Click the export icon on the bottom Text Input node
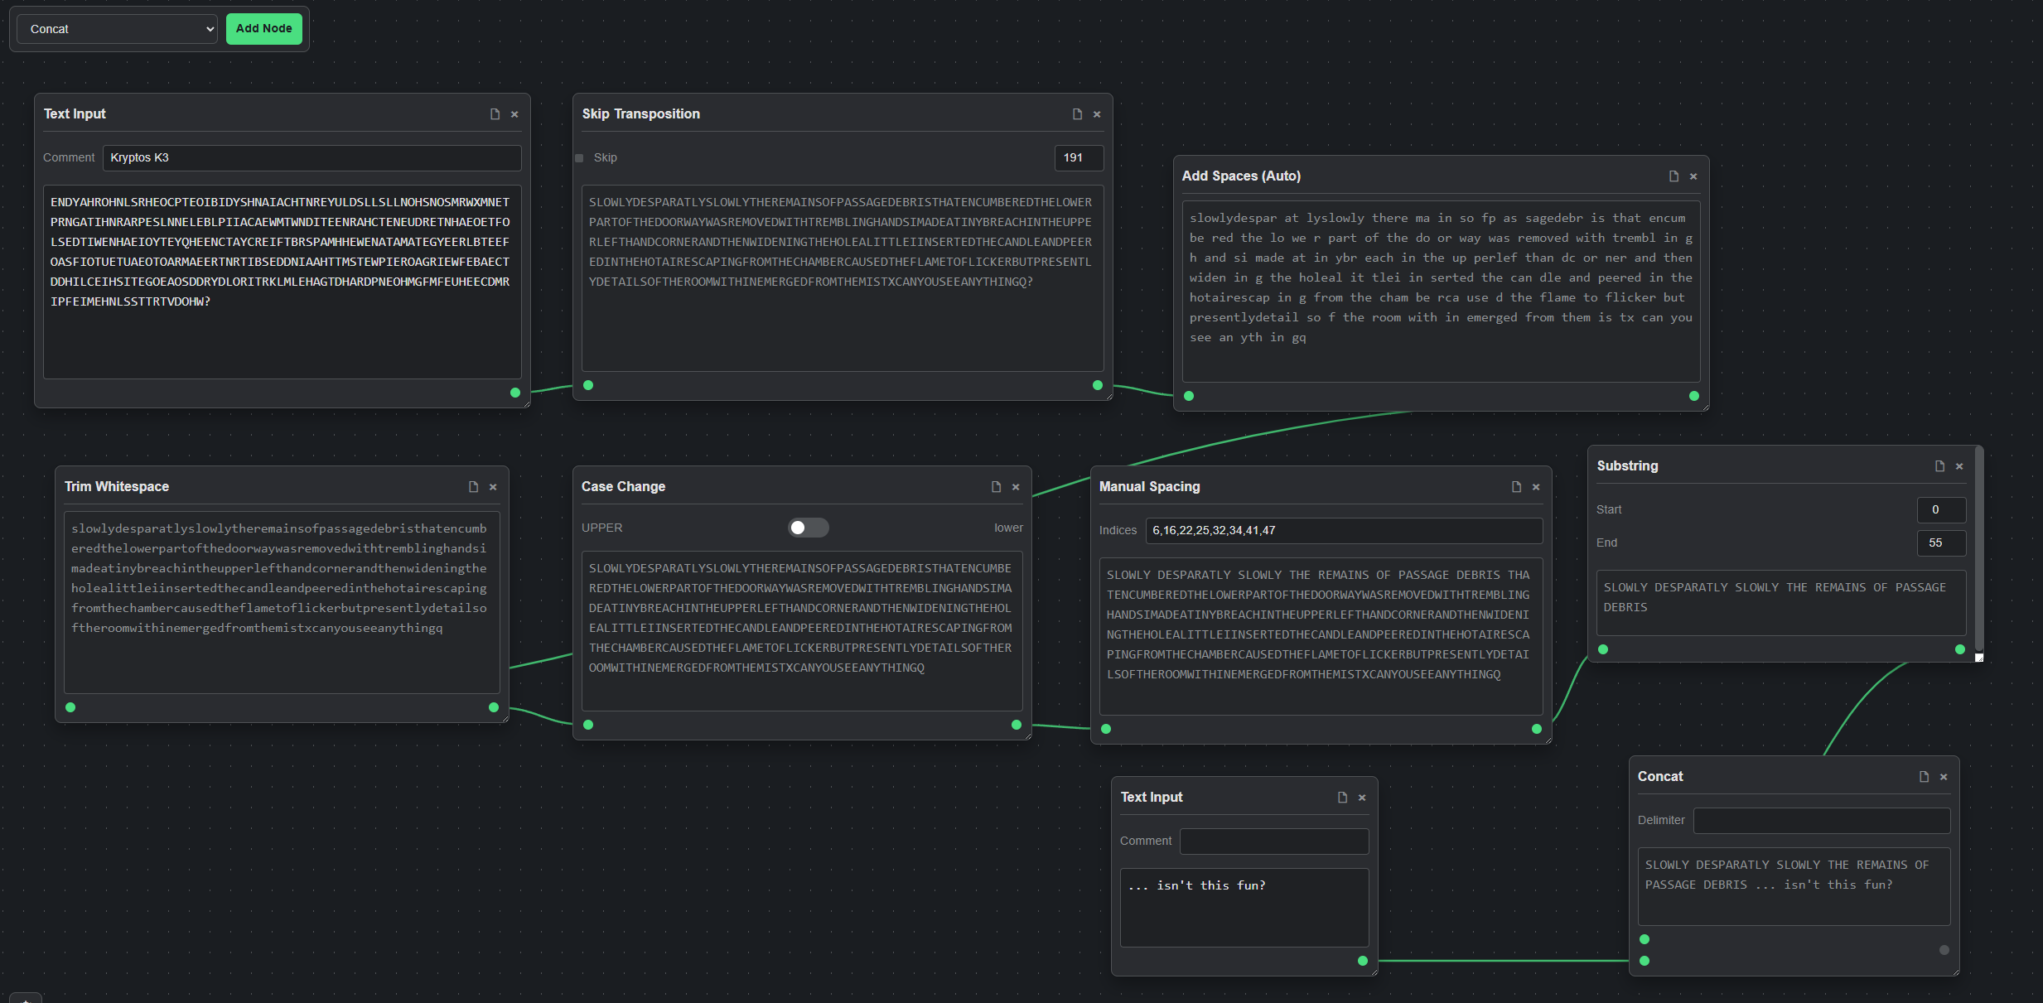This screenshot has height=1003, width=2043. pos(1341,797)
